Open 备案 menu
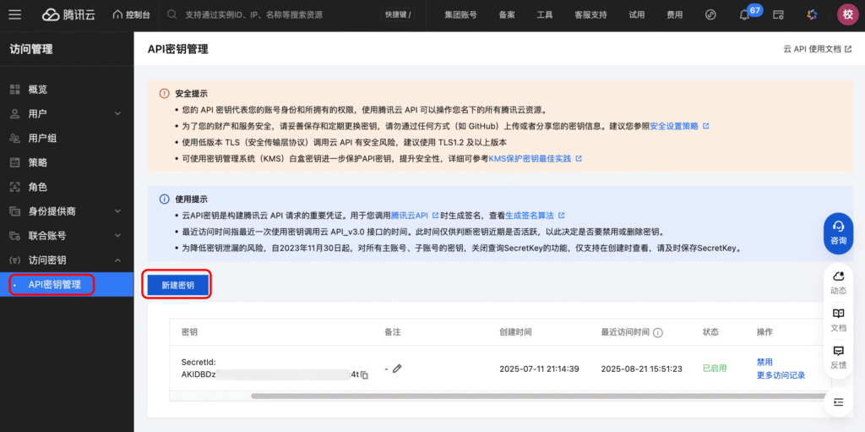This screenshot has width=865, height=432. (507, 15)
